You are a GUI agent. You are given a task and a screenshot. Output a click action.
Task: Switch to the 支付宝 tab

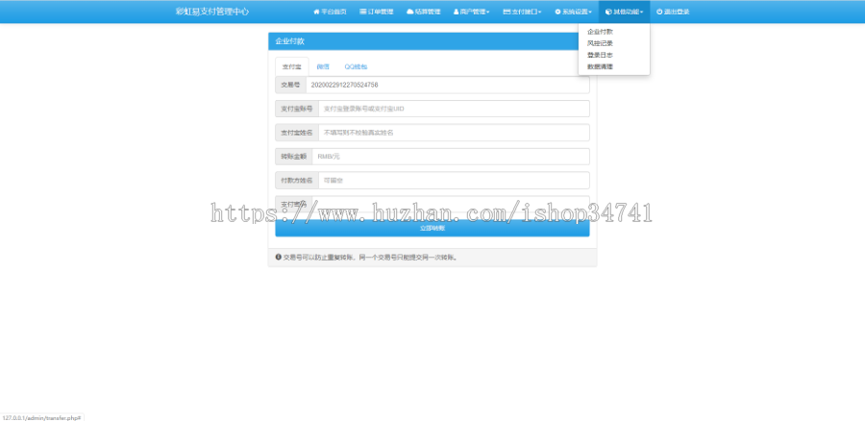coord(292,66)
